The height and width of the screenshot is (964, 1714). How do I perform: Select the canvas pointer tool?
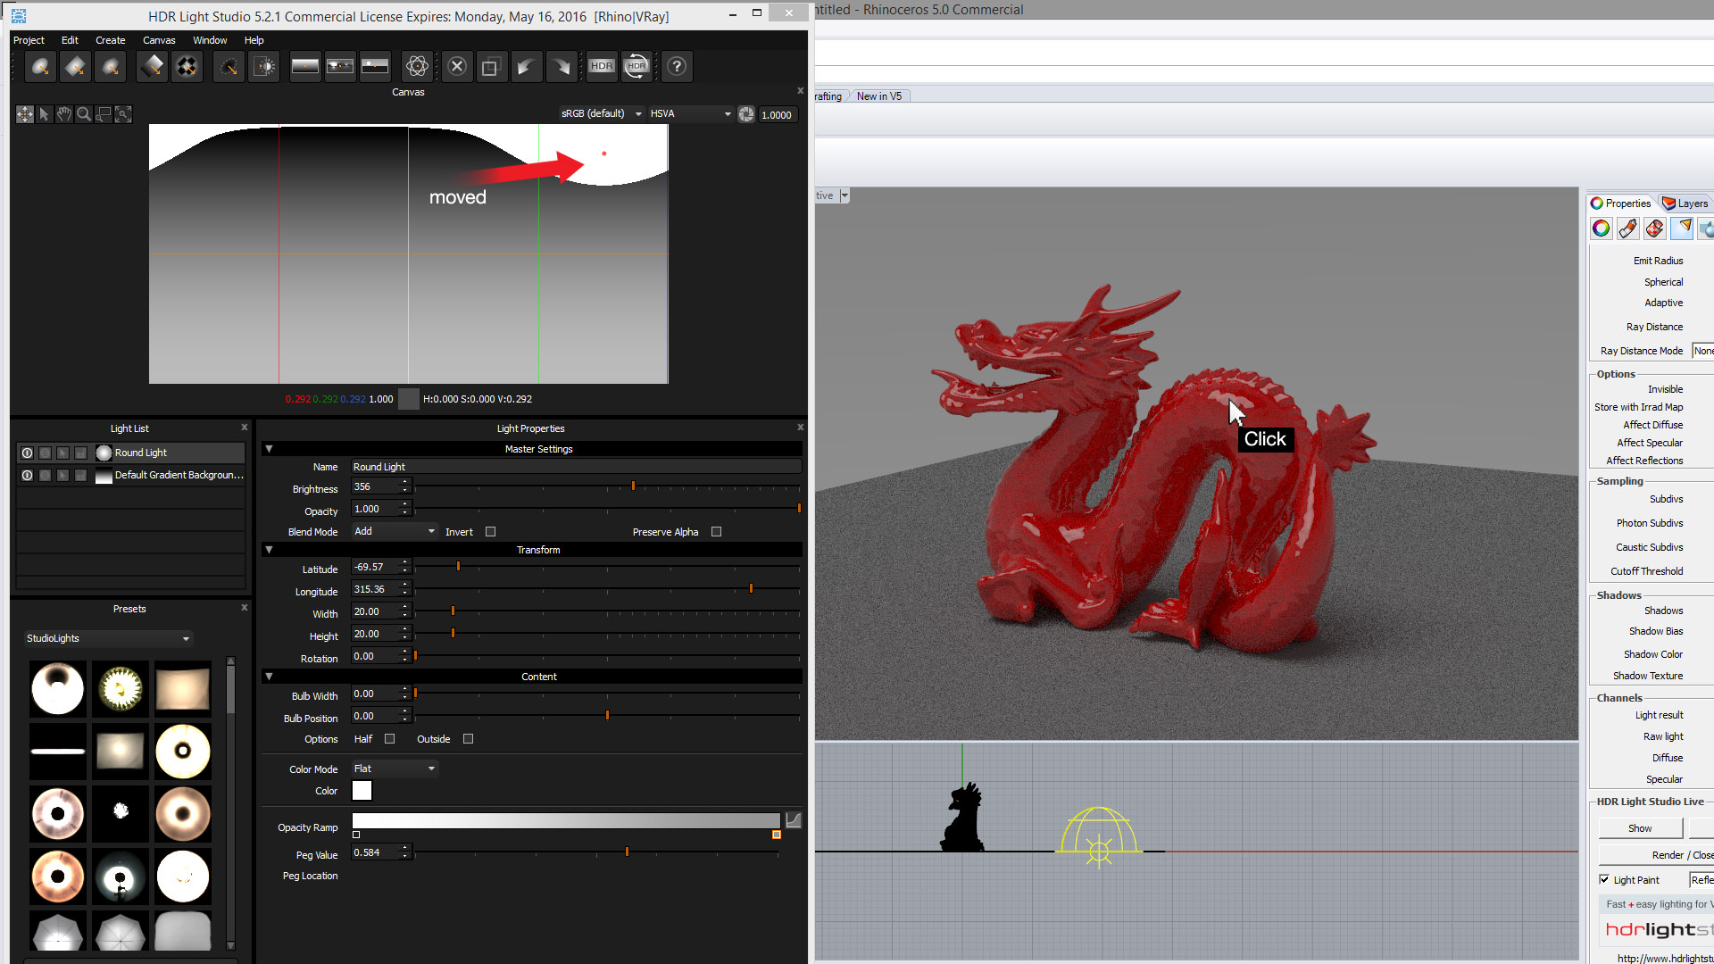(45, 114)
